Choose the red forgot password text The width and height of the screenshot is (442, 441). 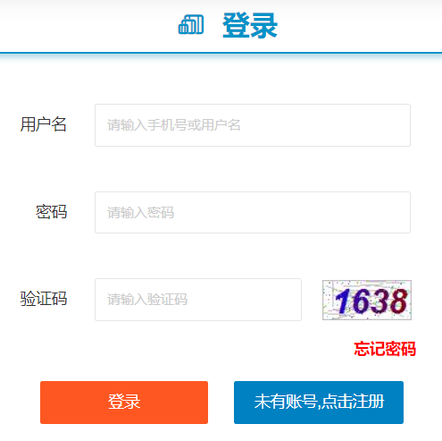pos(385,349)
